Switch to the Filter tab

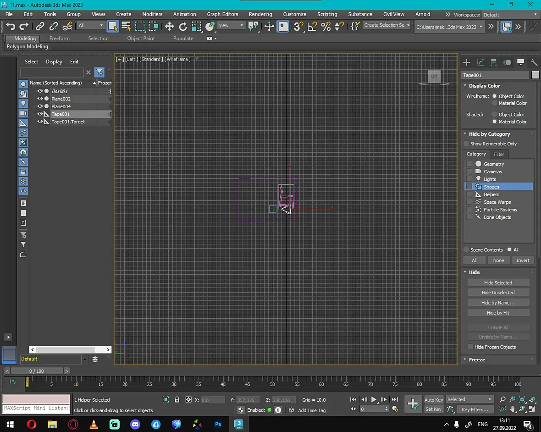click(499, 154)
